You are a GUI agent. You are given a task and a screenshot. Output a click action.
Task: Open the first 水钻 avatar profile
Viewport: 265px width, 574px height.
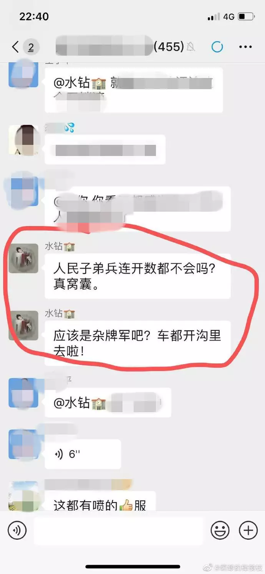(x=24, y=259)
